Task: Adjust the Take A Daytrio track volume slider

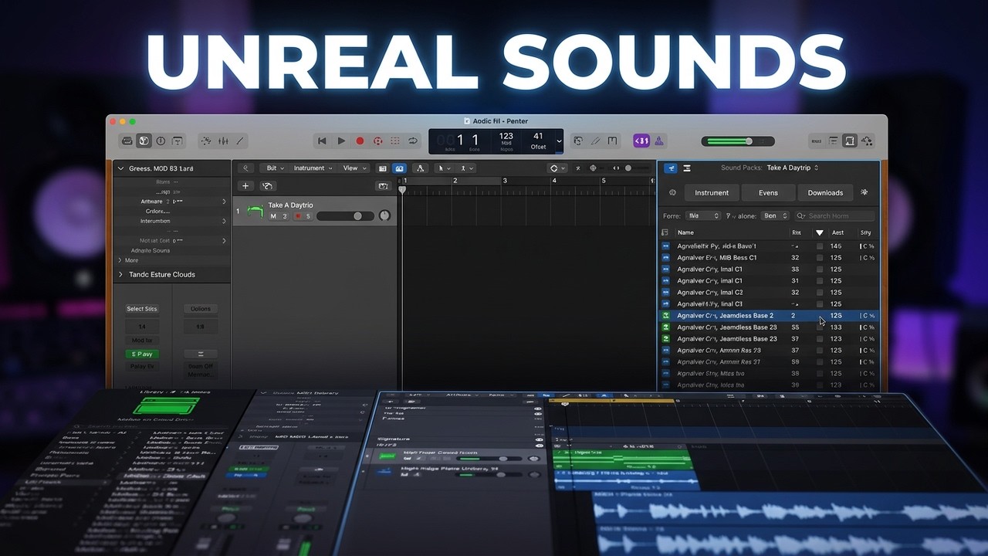Action: [x=345, y=216]
